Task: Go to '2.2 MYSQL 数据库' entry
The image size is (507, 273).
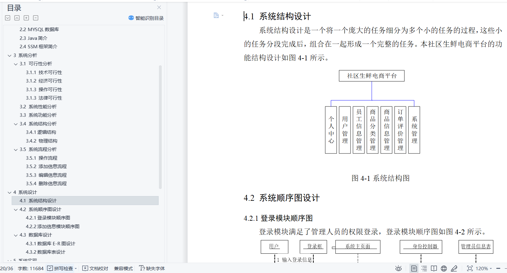Action: (x=39, y=29)
